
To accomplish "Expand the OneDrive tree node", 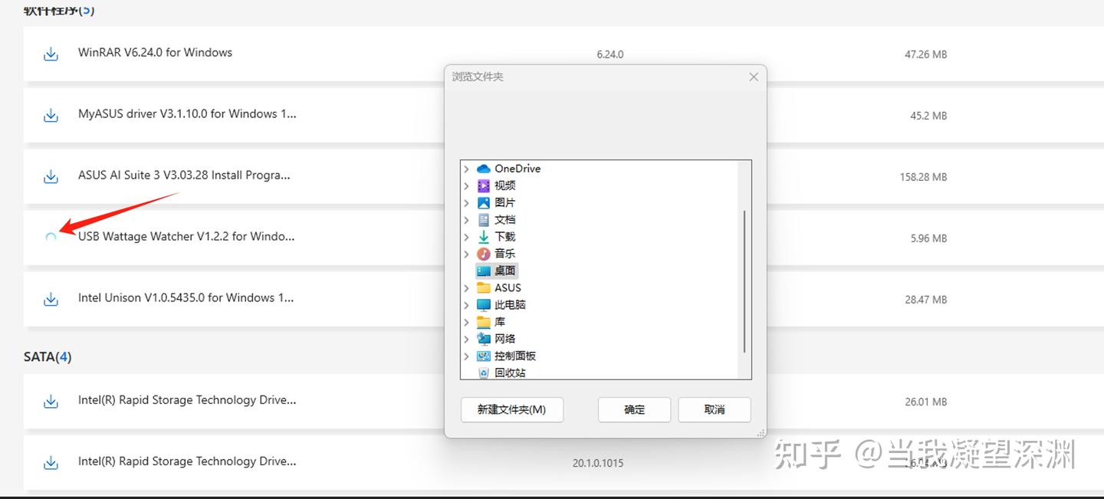I will tap(466, 169).
